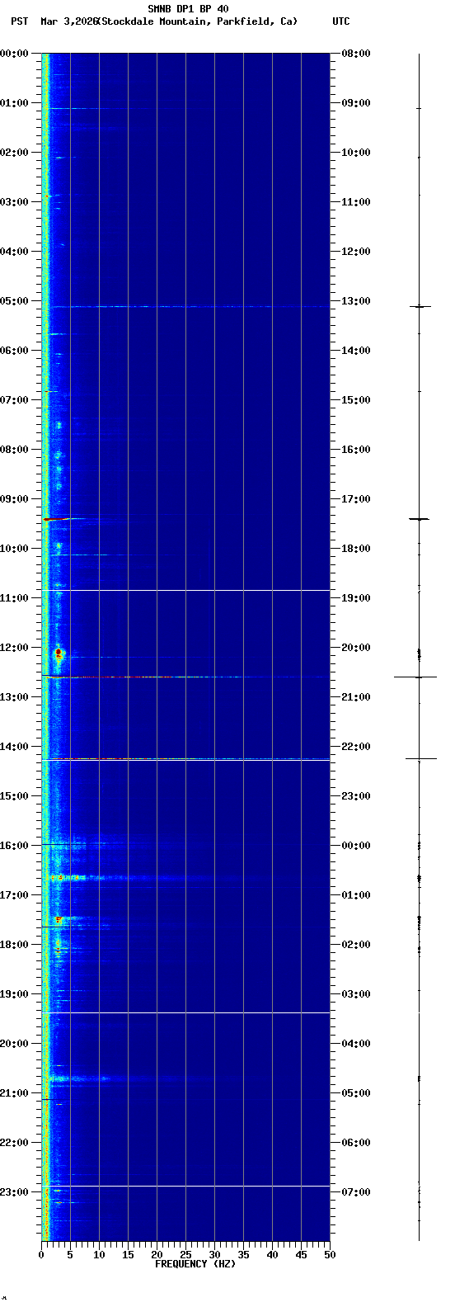Click the largest seismogram spike near 20:36 UTC

(415, 677)
